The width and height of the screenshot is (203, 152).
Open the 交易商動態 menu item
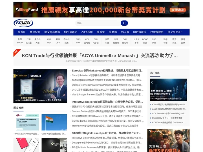[52, 32]
